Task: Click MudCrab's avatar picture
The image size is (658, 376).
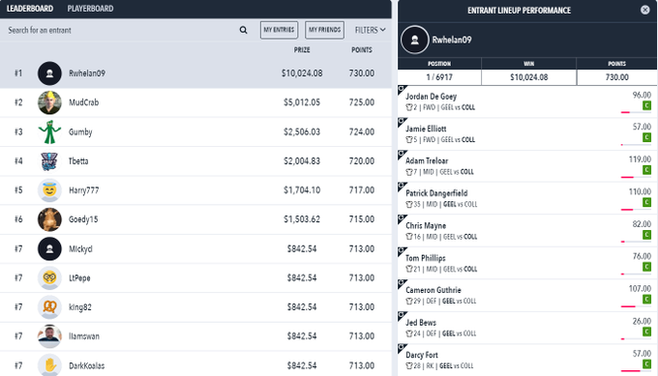Action: [x=49, y=102]
